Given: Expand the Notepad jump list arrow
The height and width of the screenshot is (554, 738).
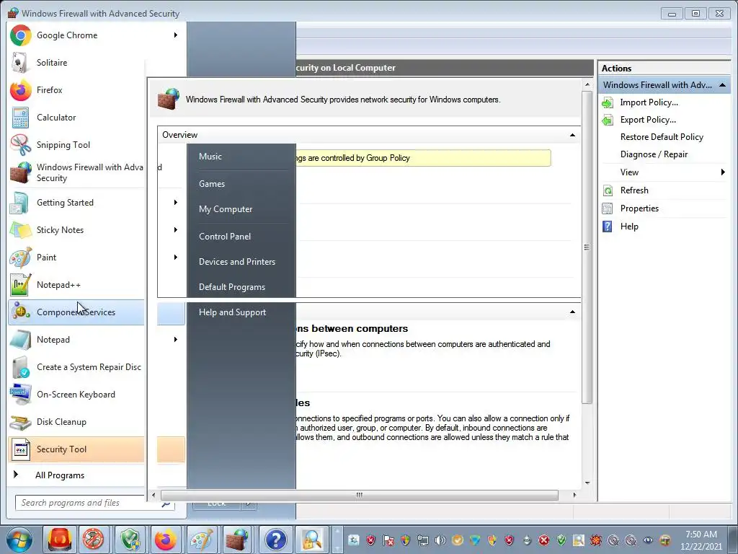Looking at the screenshot, I should coord(176,340).
